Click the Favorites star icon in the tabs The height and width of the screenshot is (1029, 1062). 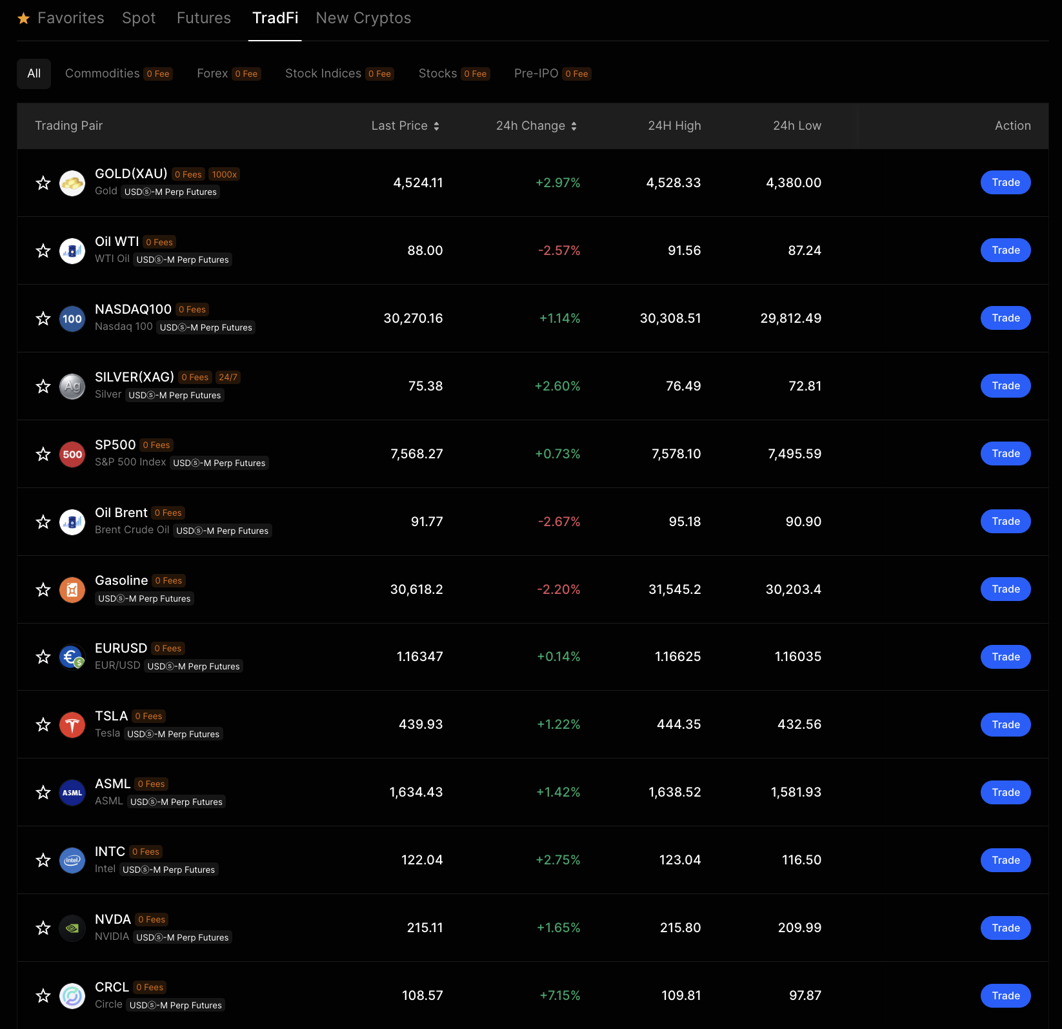[x=24, y=18]
